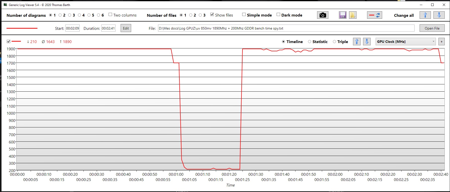Click the Change all down arrow
Screen dimensions: 450x192
point(439,15)
